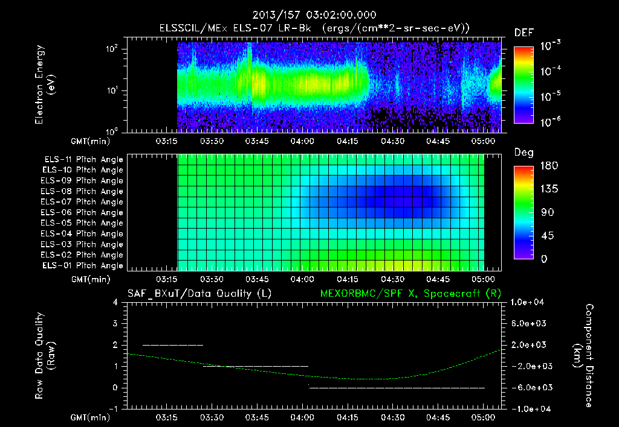This screenshot has width=619, height=427.
Task: Select the ELS-11 Pitch Angle row label
Action: coord(83,160)
